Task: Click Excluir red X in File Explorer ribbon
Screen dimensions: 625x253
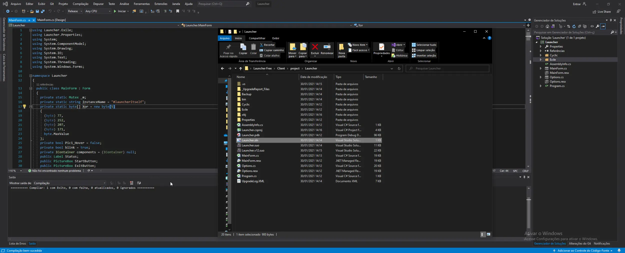Action: pos(315,49)
